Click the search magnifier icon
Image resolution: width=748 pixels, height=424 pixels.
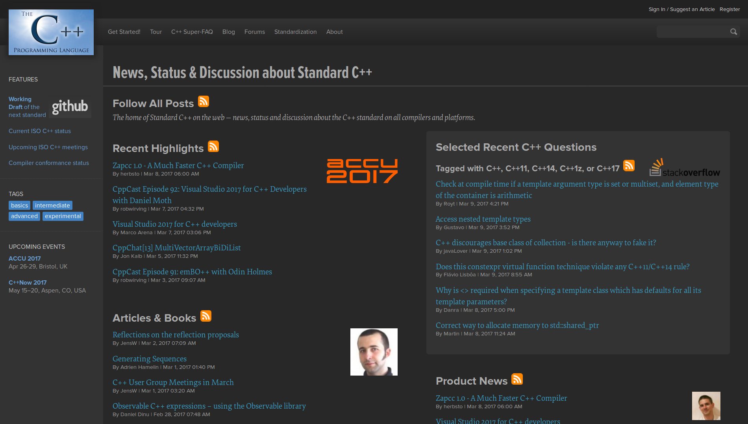[733, 32]
